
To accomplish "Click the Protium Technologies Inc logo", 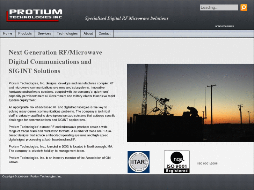I will 34,15.
